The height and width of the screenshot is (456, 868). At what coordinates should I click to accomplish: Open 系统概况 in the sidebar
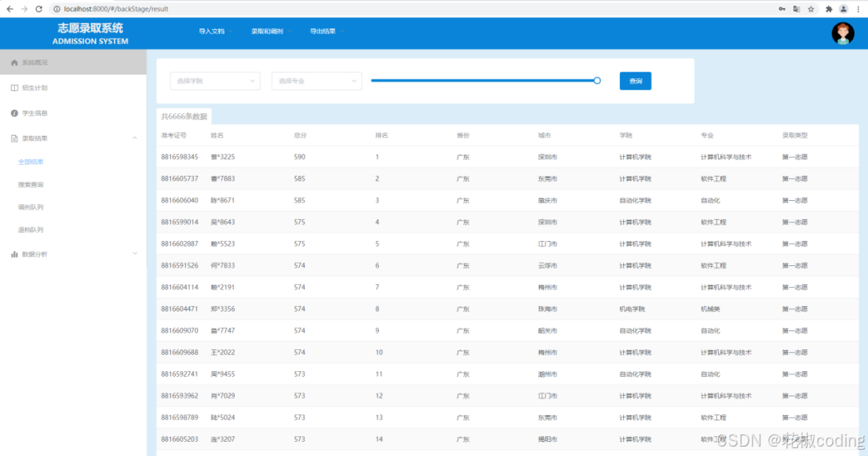[73, 63]
